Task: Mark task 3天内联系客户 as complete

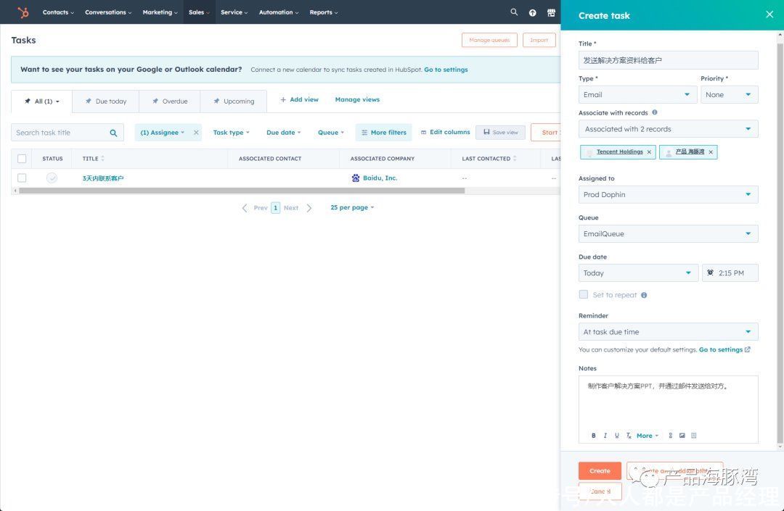Action: (x=52, y=178)
